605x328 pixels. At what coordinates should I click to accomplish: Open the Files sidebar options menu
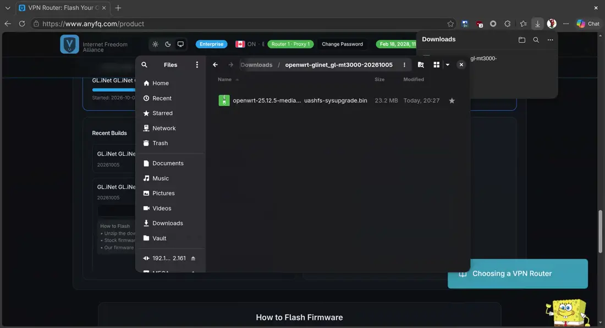point(197,65)
